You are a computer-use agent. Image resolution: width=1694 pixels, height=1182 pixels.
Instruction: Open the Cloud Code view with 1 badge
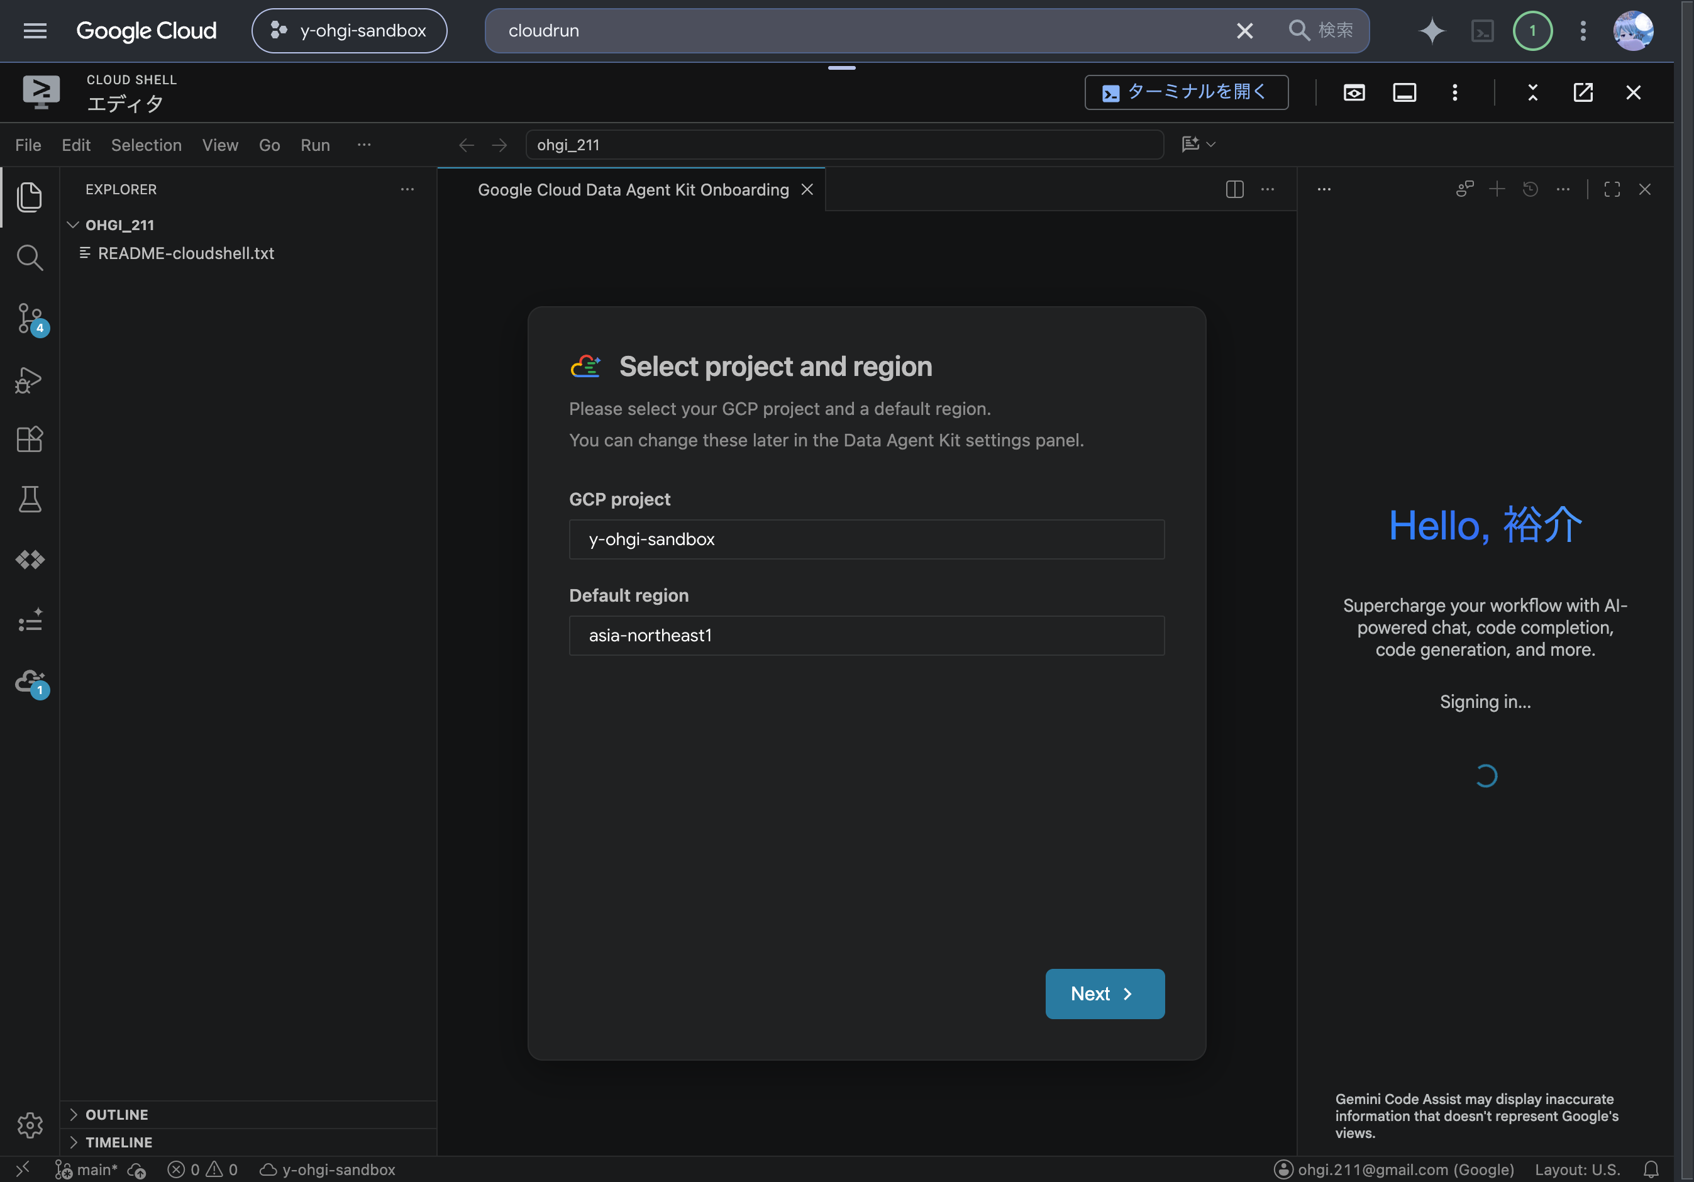click(30, 683)
